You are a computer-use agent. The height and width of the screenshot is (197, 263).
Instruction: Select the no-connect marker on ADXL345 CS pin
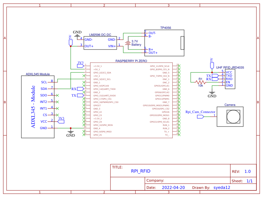58,115
